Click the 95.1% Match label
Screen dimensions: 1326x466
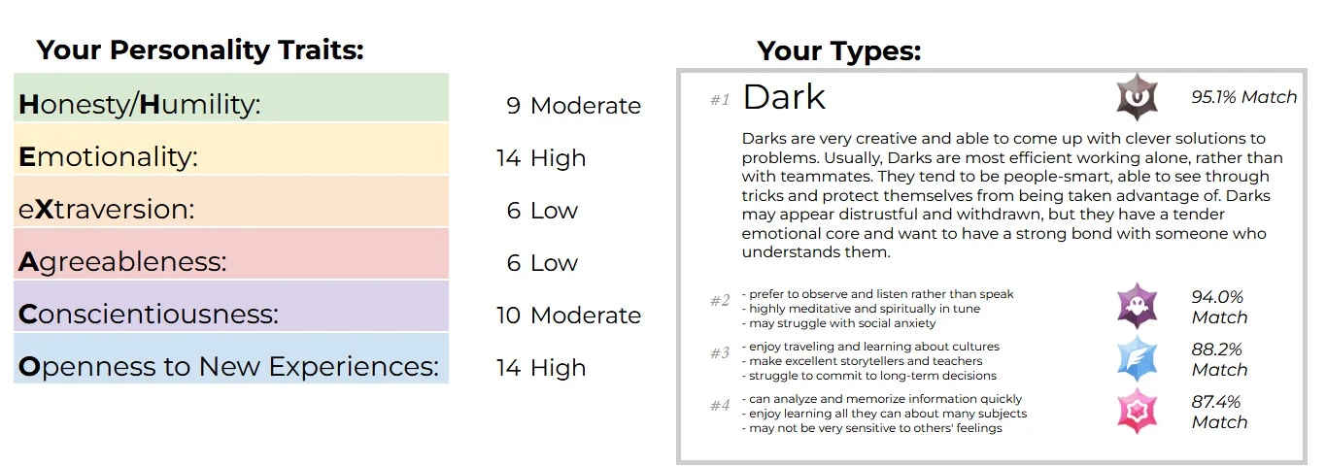click(x=1243, y=97)
